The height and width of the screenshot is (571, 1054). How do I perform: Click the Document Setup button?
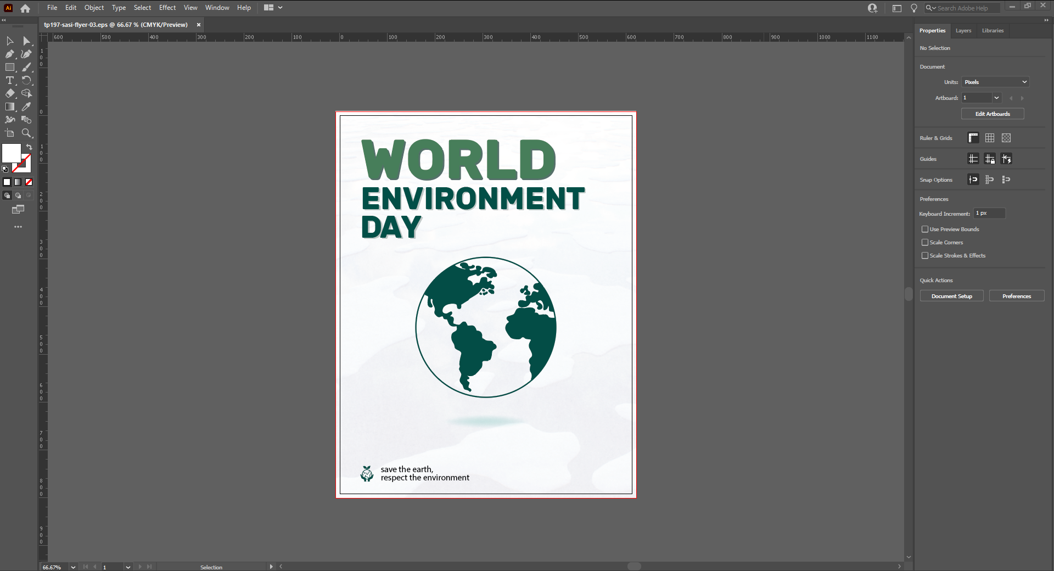(x=951, y=296)
